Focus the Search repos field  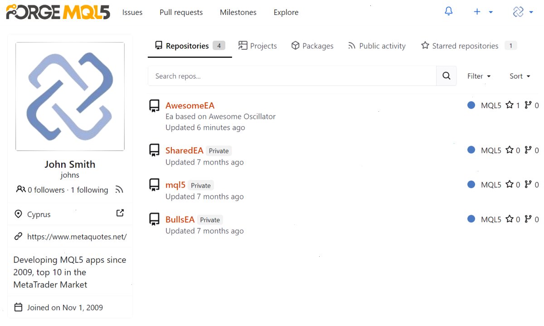[x=292, y=76]
